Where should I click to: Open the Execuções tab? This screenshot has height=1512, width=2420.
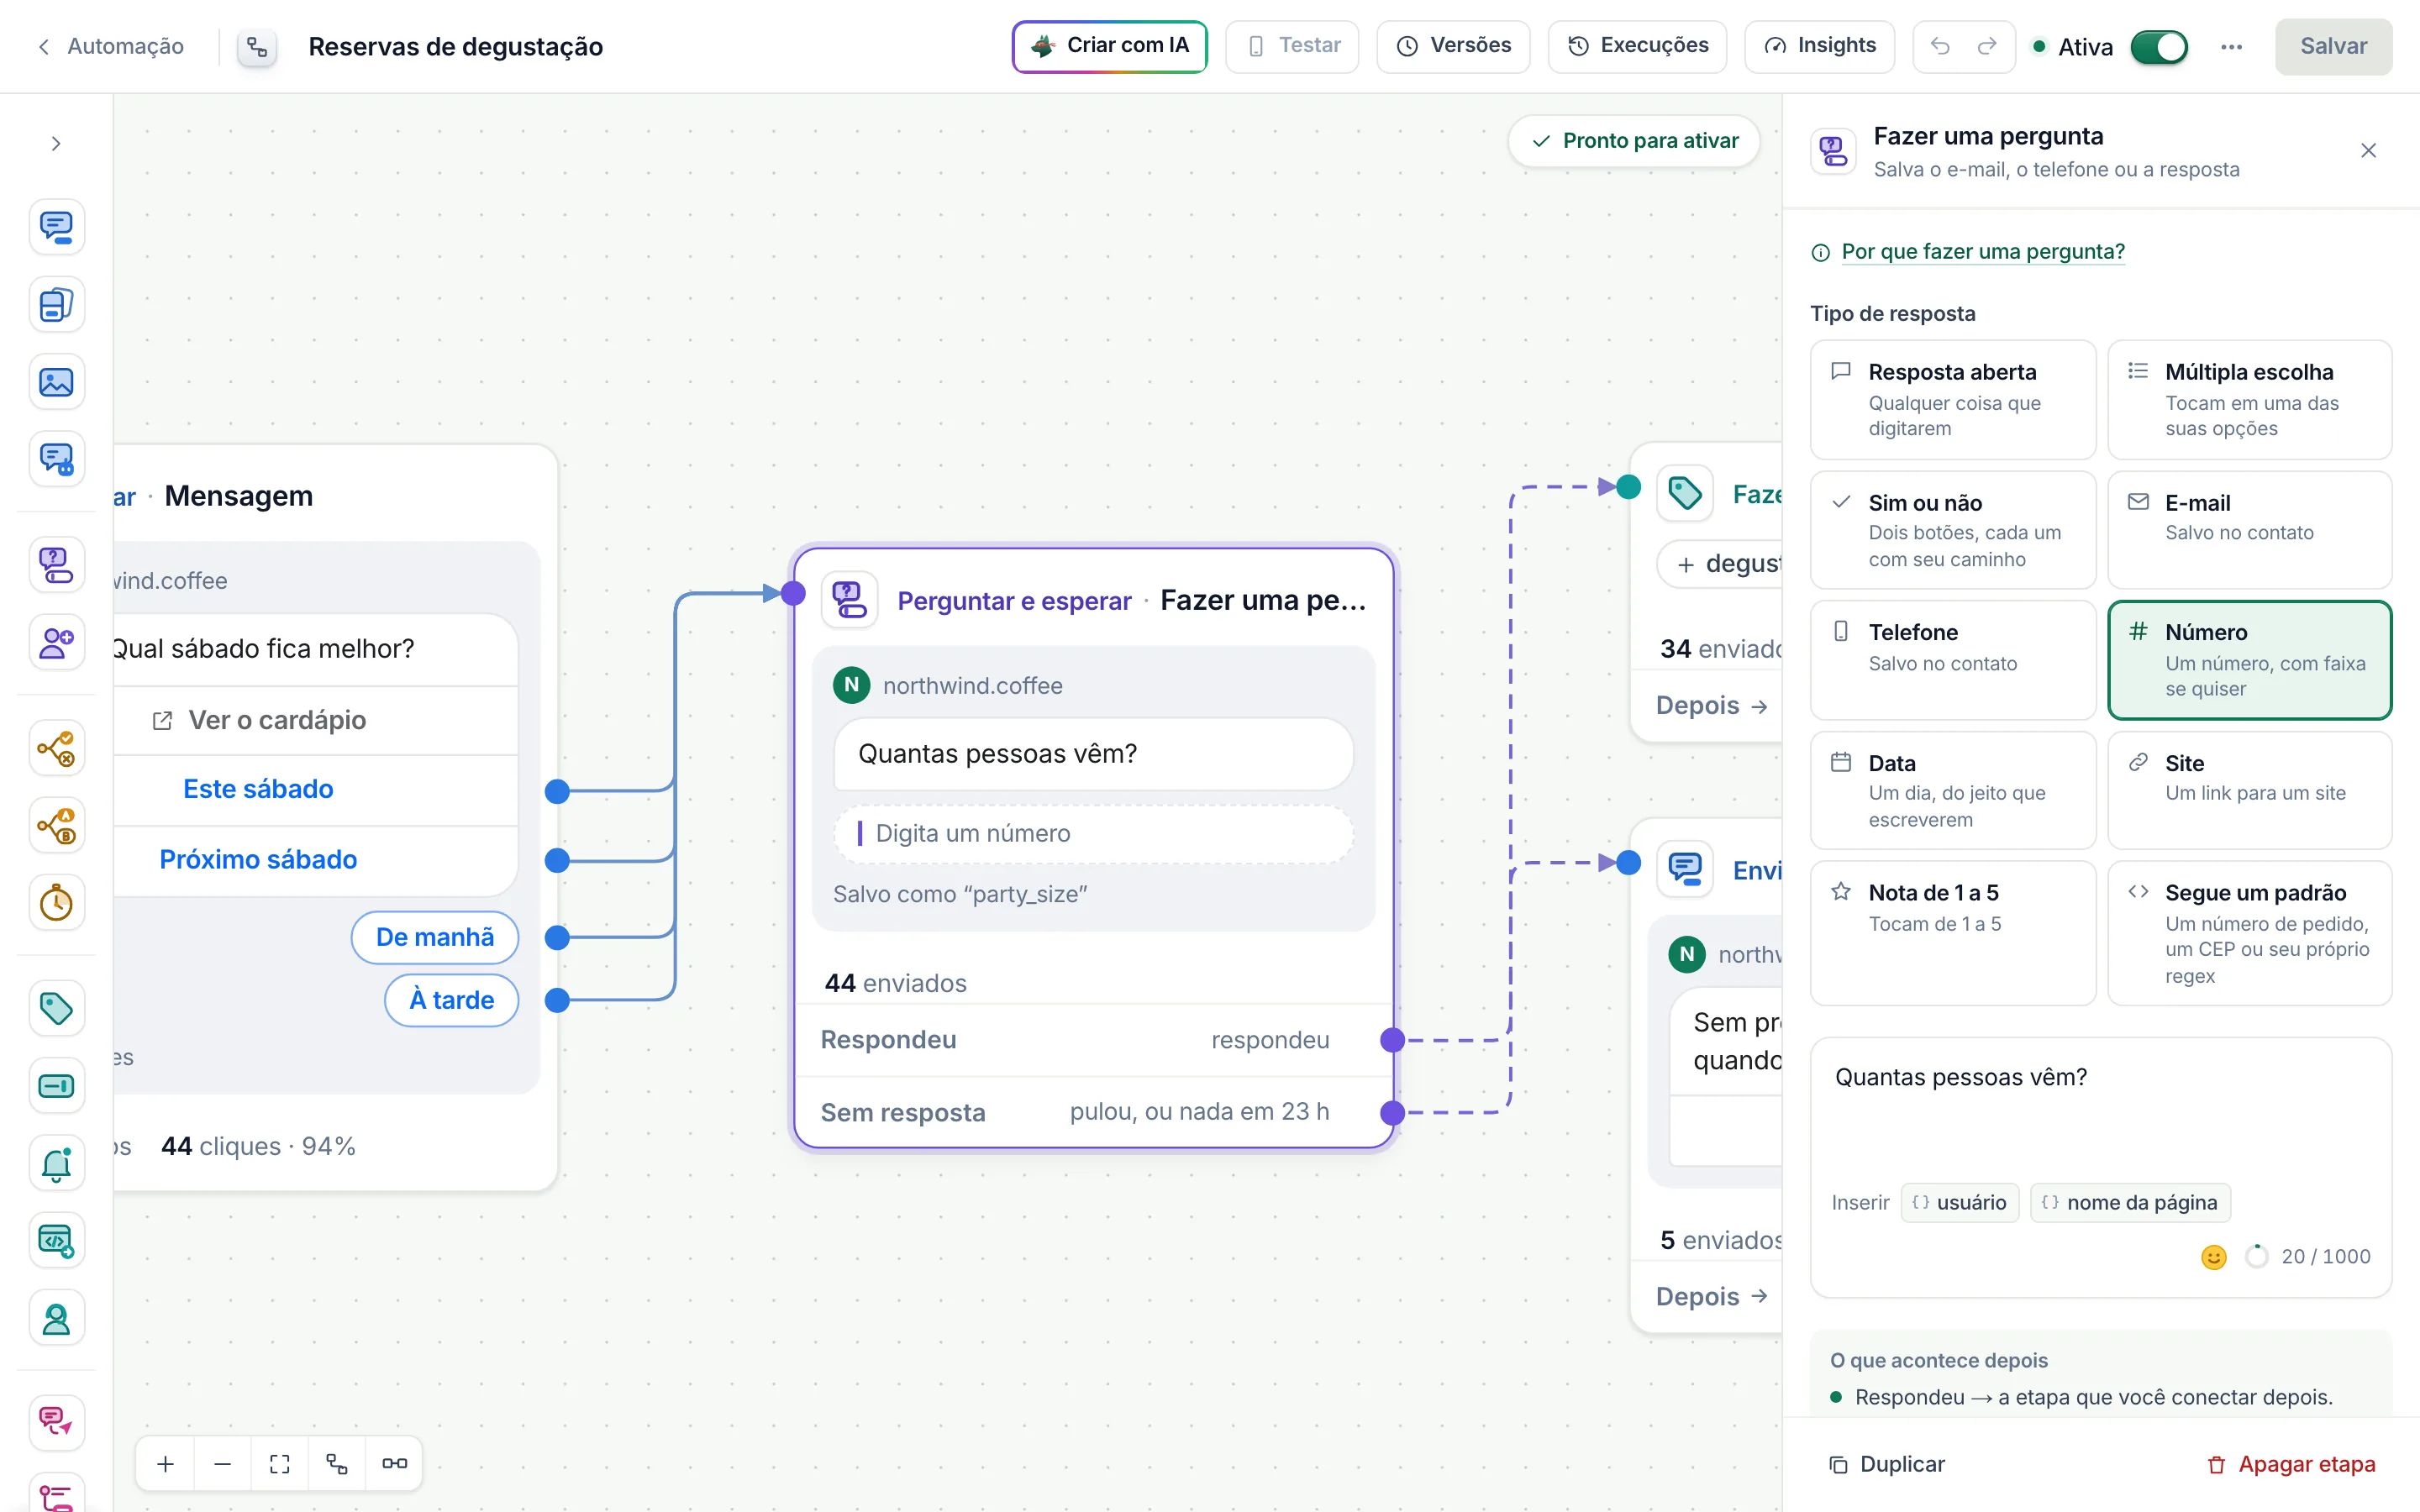[1637, 46]
